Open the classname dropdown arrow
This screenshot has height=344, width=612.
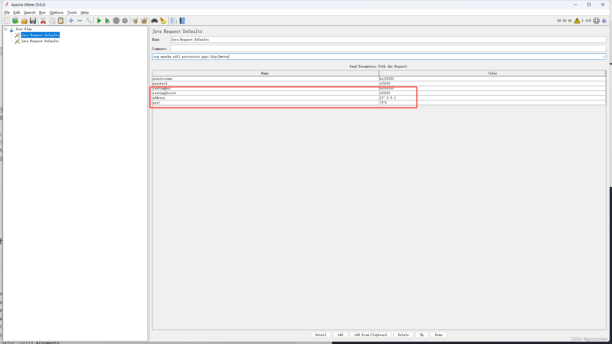pyautogui.click(x=603, y=57)
